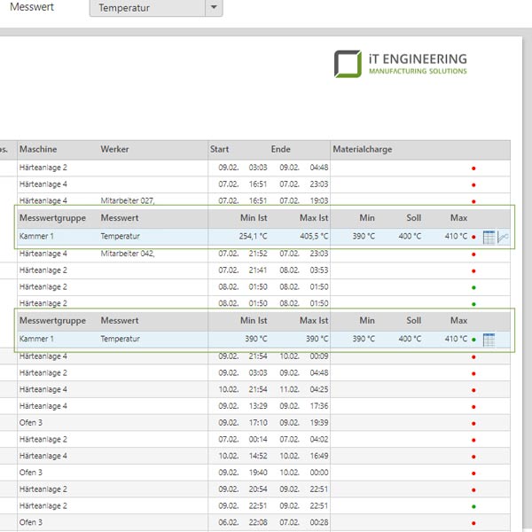Collapse the Mitarbeiter 027 Härteanlage 4 row

[x=55, y=200]
